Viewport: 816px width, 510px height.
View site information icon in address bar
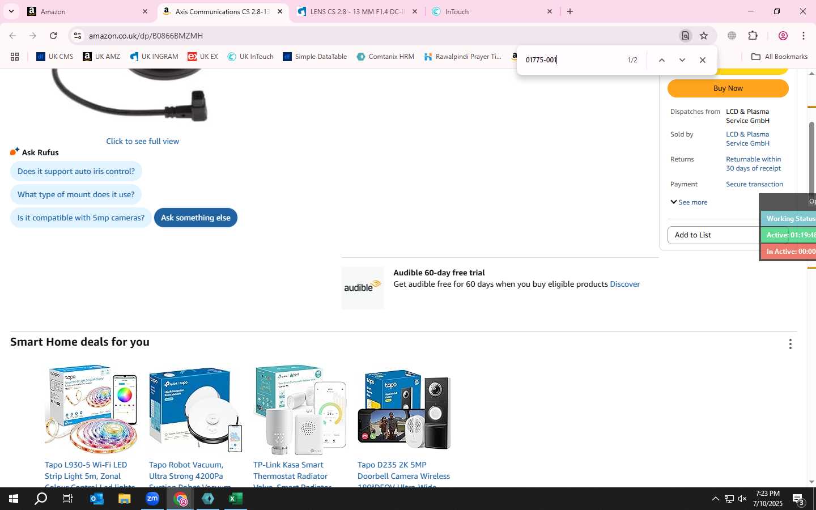click(78, 36)
